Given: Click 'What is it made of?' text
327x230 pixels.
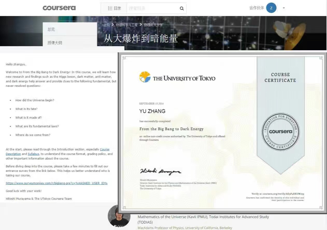Looking at the screenshot, I should [29, 118].
